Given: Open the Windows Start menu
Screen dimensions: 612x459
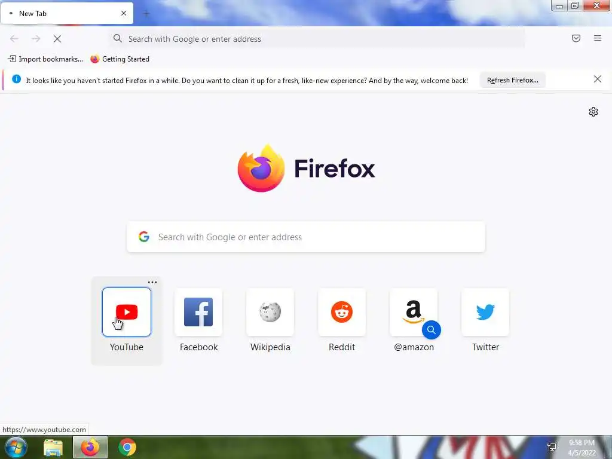Looking at the screenshot, I should pos(16,447).
